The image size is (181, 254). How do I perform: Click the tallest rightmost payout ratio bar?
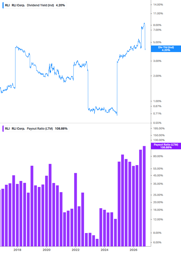point(144,196)
